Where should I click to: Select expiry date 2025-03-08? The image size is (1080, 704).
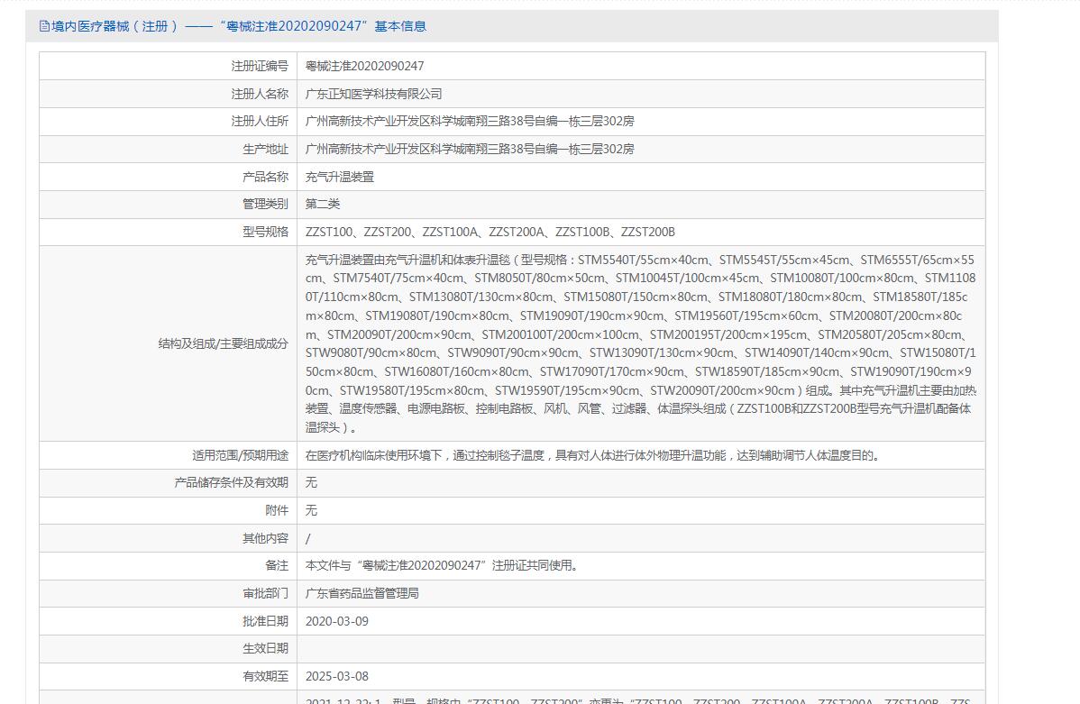tap(337, 676)
